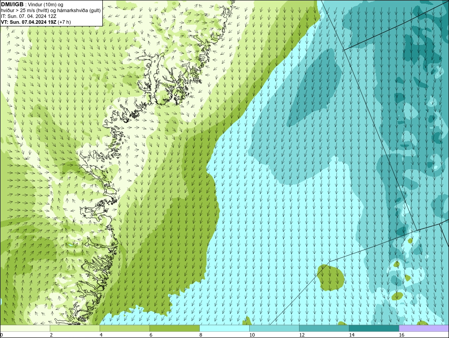The height and width of the screenshot is (338, 449).
Task: Click the purple swatch above 16 m/s
Action: click(x=424, y=328)
